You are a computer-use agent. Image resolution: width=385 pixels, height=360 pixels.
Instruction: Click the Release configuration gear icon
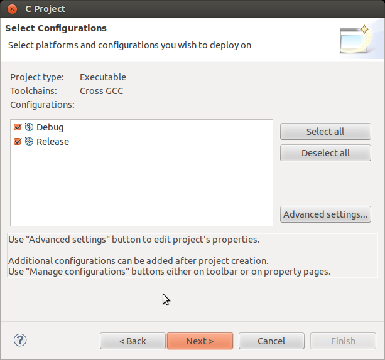pos(29,142)
